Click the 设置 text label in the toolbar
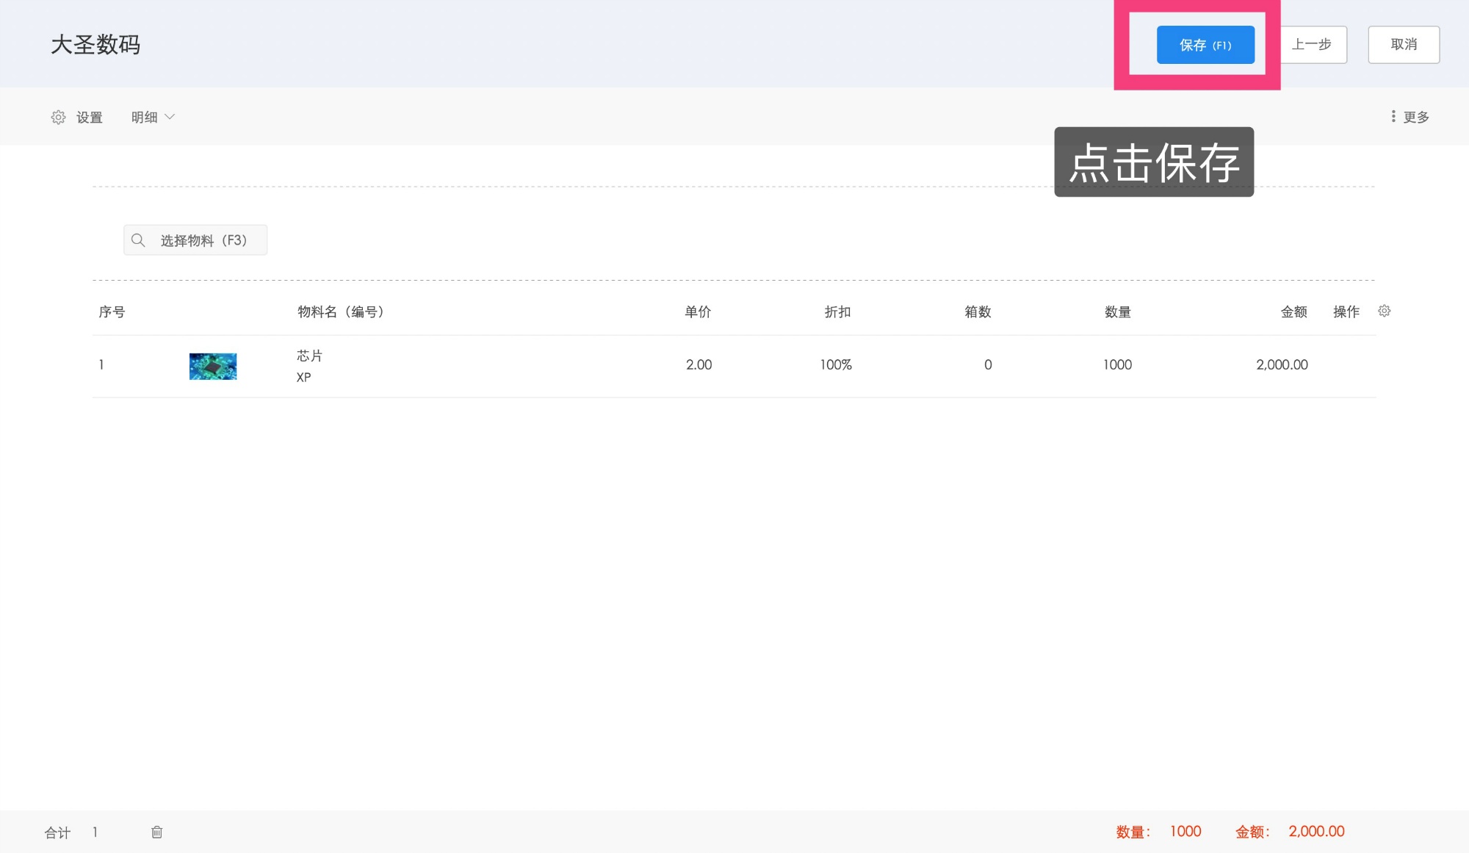Screen dimensions: 1469x853 90,118
